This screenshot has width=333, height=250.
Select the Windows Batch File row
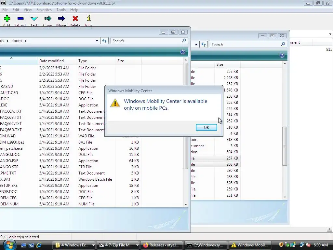[x=70, y=179]
